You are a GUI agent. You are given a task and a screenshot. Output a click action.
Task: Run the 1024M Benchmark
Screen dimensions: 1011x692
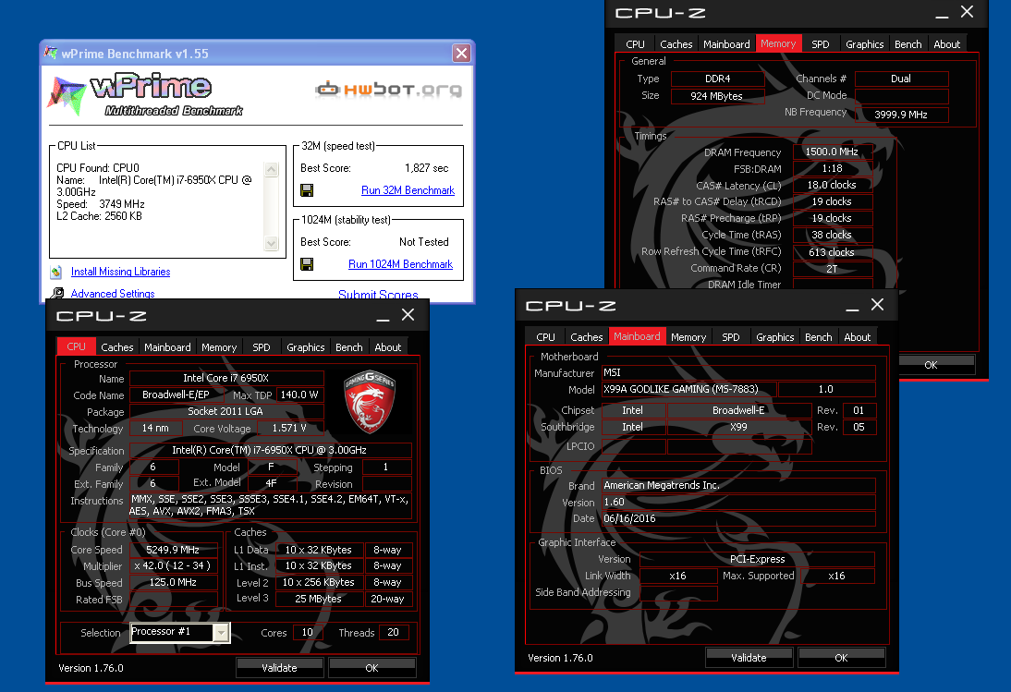click(x=400, y=264)
